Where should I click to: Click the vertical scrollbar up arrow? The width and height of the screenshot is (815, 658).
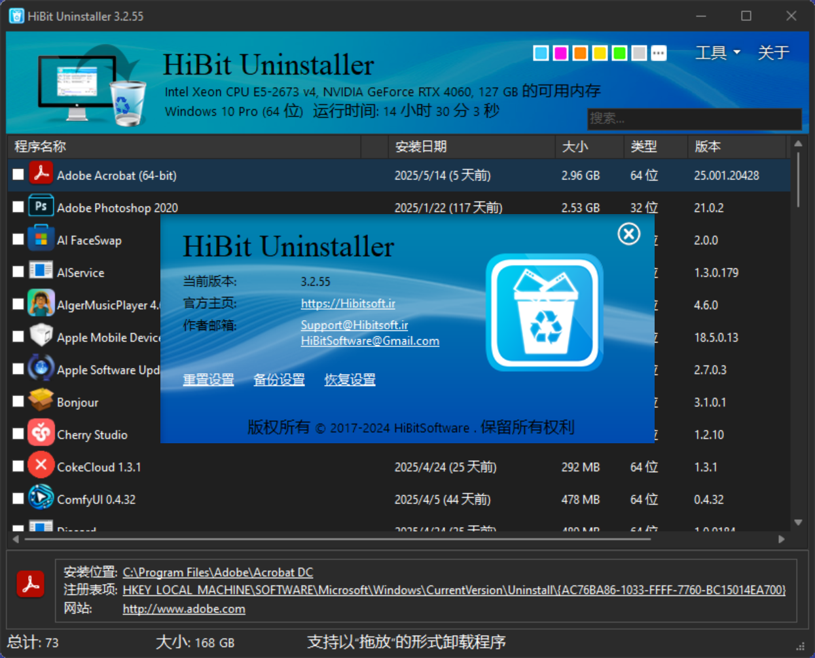(x=798, y=143)
